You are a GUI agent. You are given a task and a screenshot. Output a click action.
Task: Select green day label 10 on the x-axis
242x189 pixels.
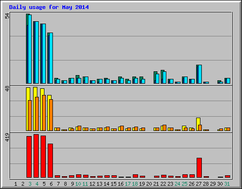coord(78,184)
